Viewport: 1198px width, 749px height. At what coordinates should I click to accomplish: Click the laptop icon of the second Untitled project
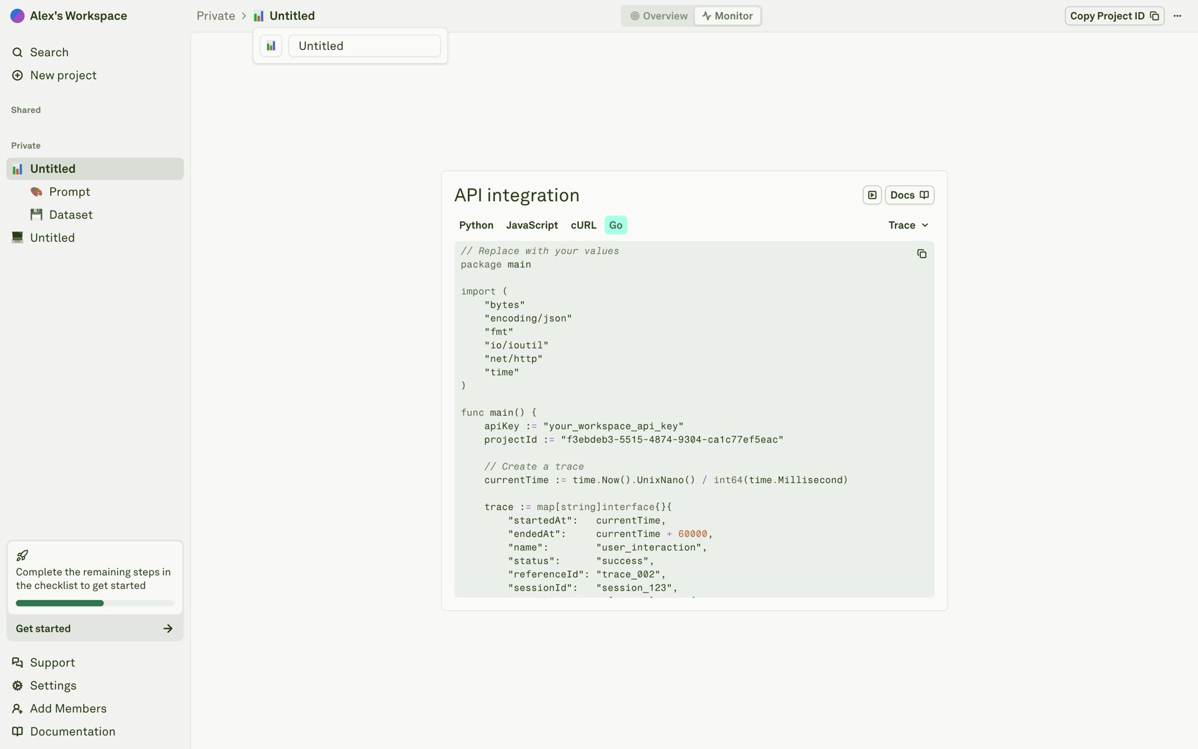[17, 237]
